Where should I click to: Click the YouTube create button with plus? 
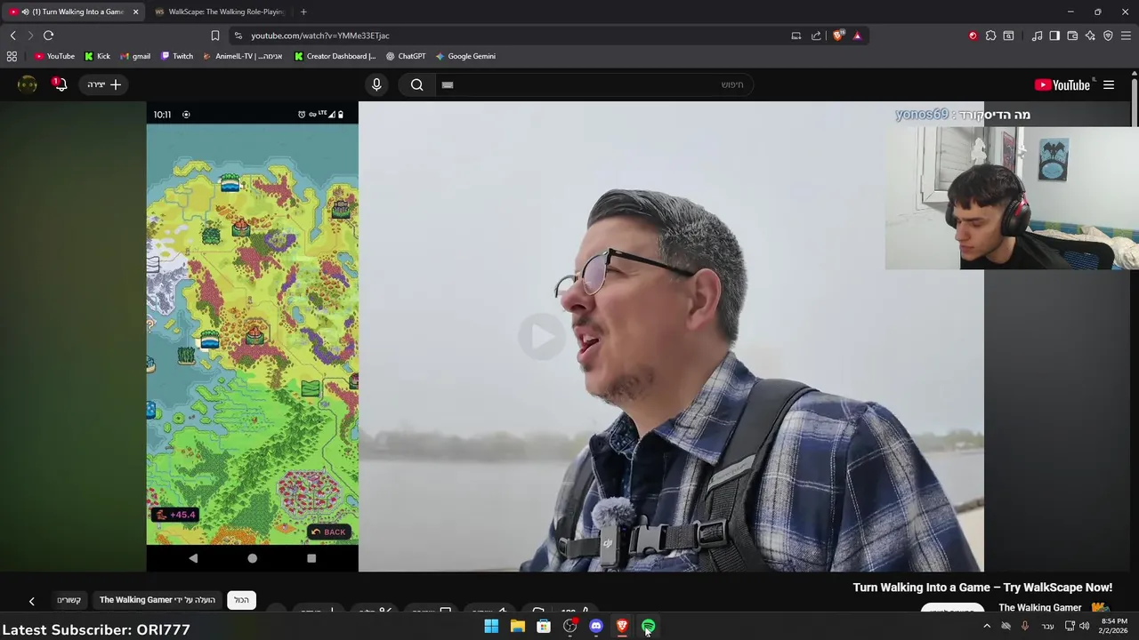point(104,84)
